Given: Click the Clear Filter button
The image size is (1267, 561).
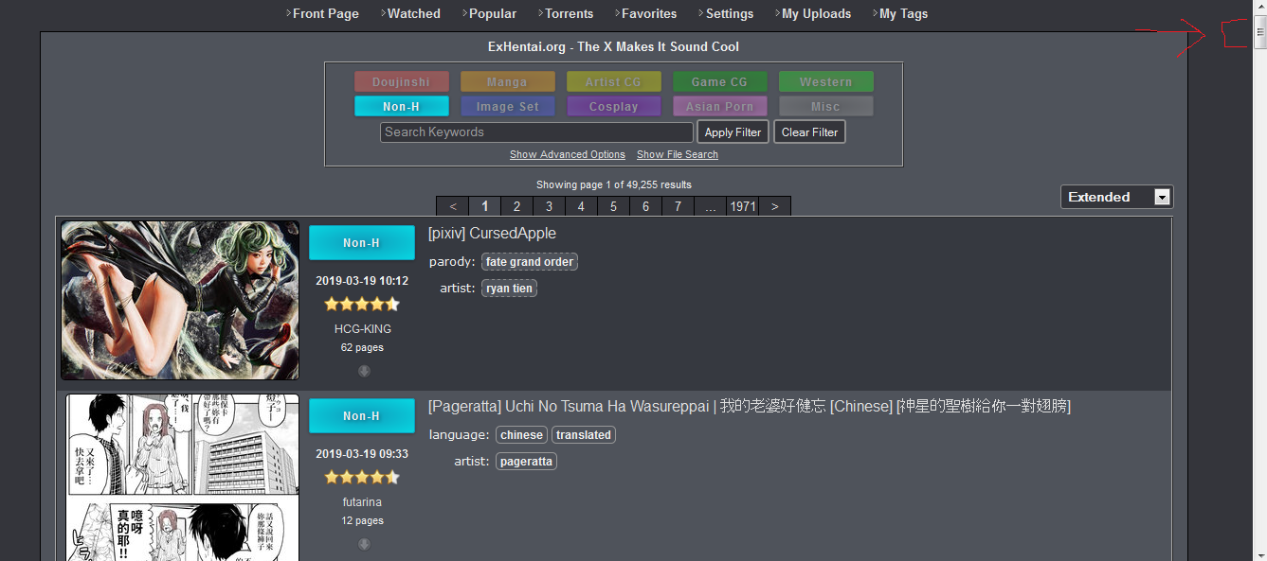Looking at the screenshot, I should click(x=809, y=132).
